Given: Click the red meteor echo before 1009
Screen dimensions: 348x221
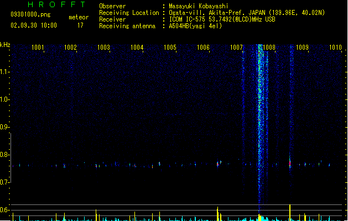Looking at the screenshot, I should click(x=290, y=163).
